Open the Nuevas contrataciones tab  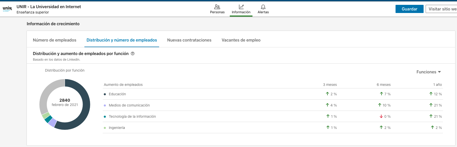189,40
